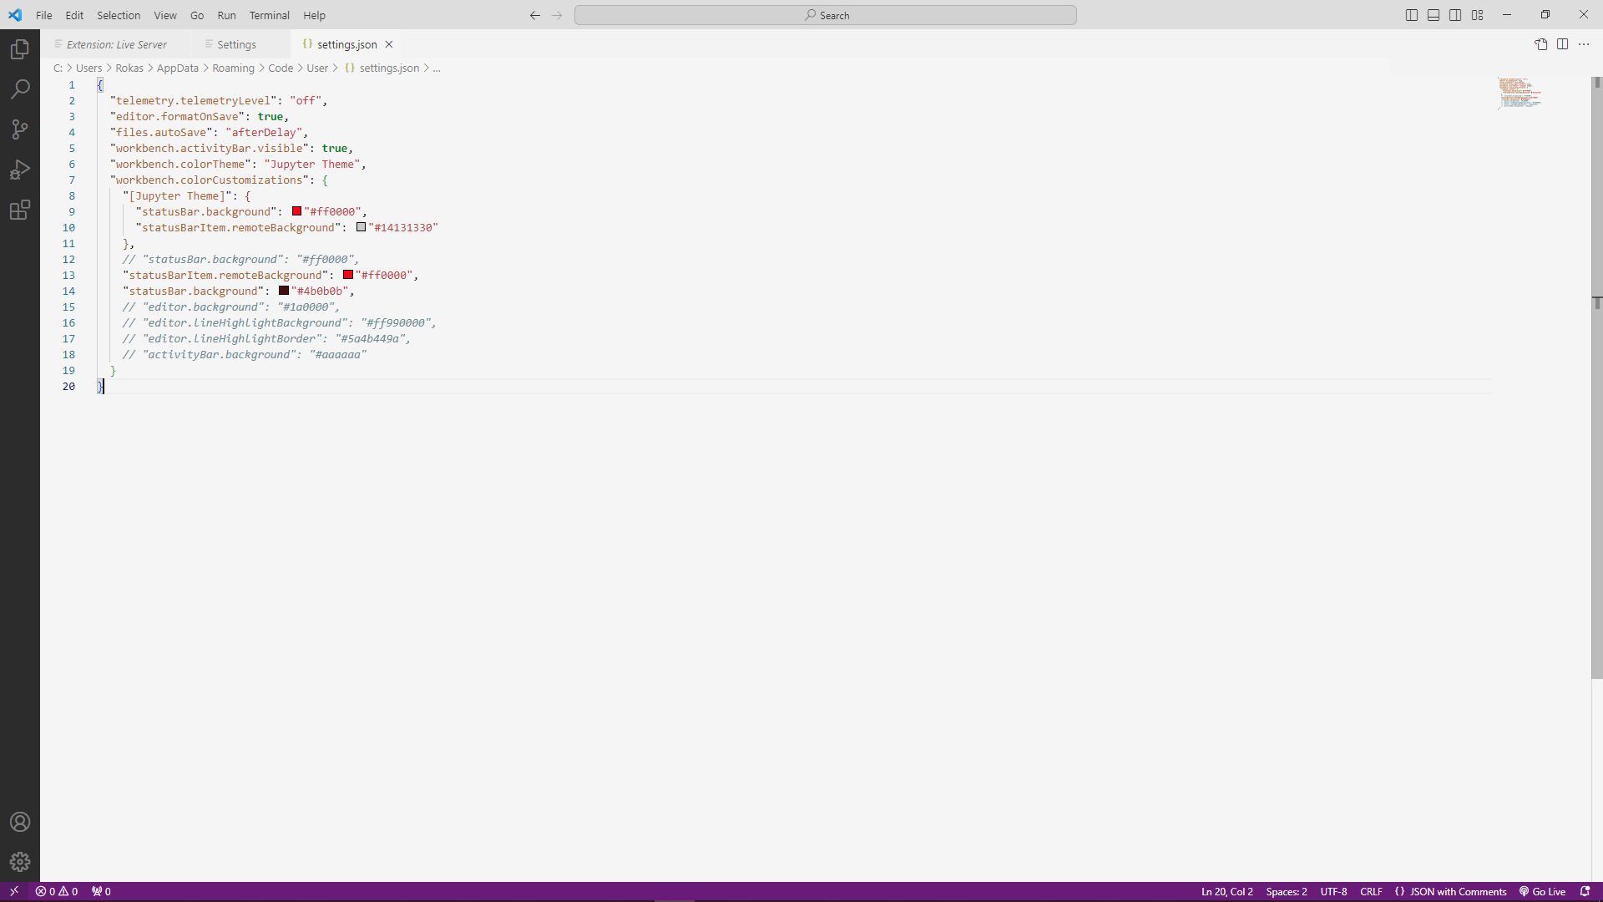Viewport: 1603px width, 902px height.
Task: Open the Manage gear icon
Action: tap(19, 862)
